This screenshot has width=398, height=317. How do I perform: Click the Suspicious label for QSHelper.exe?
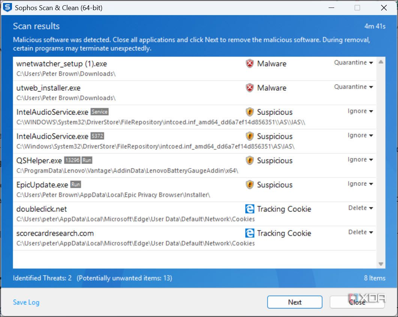click(275, 160)
